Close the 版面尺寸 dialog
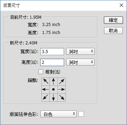Viewport: 127px width, 125px height. pos(121,5)
